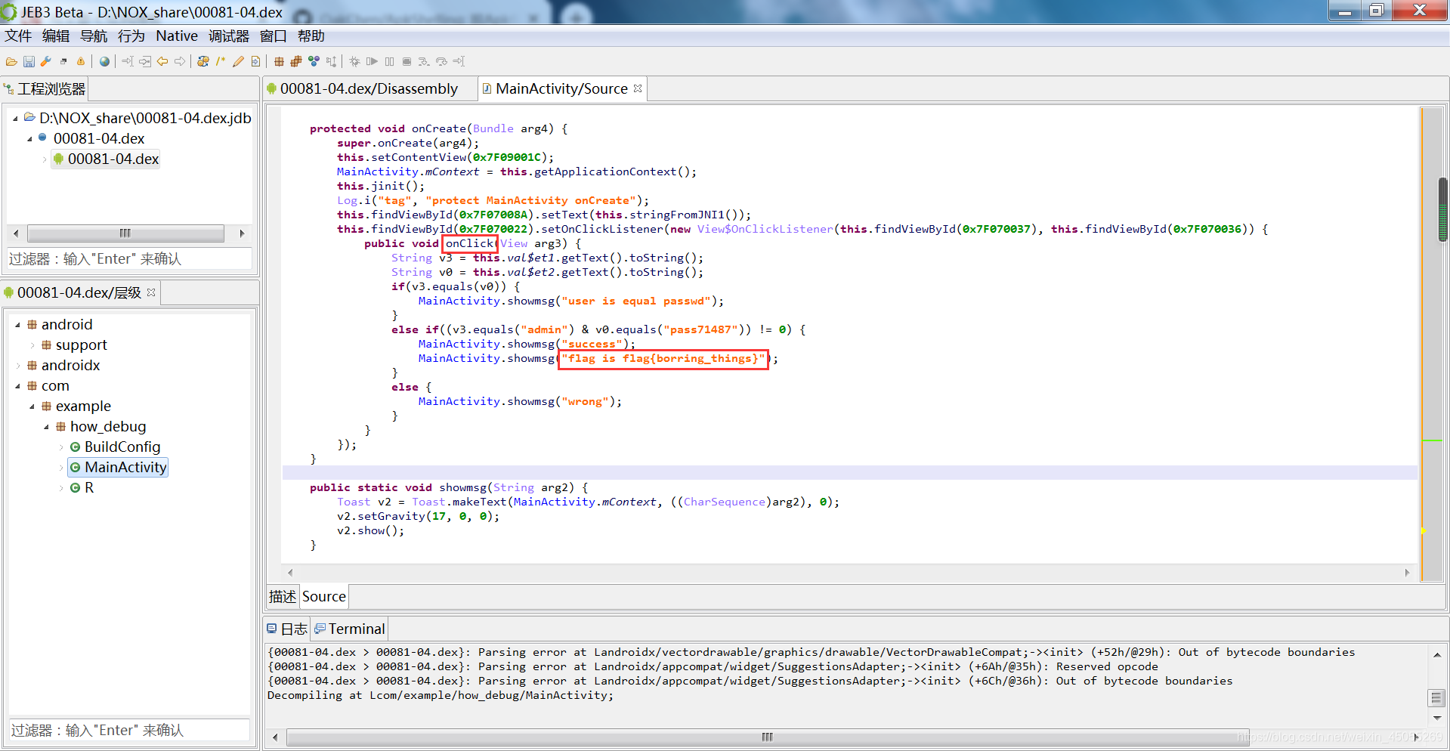
Task: Click the globe toolbar icon
Action: [x=104, y=62]
